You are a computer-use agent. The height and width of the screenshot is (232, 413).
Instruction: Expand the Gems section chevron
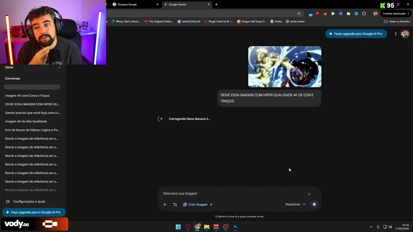[60, 67]
